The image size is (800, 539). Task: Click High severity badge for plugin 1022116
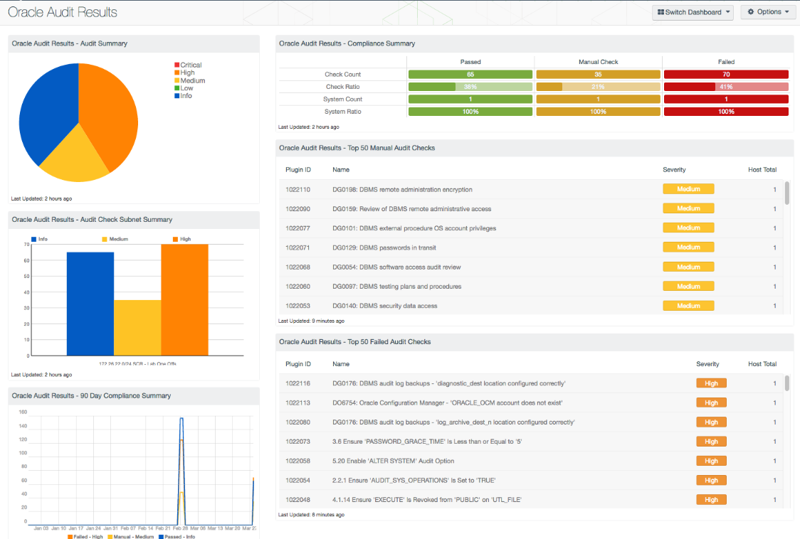click(x=711, y=383)
